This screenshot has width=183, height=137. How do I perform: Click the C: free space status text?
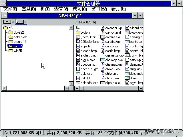pos(43,133)
